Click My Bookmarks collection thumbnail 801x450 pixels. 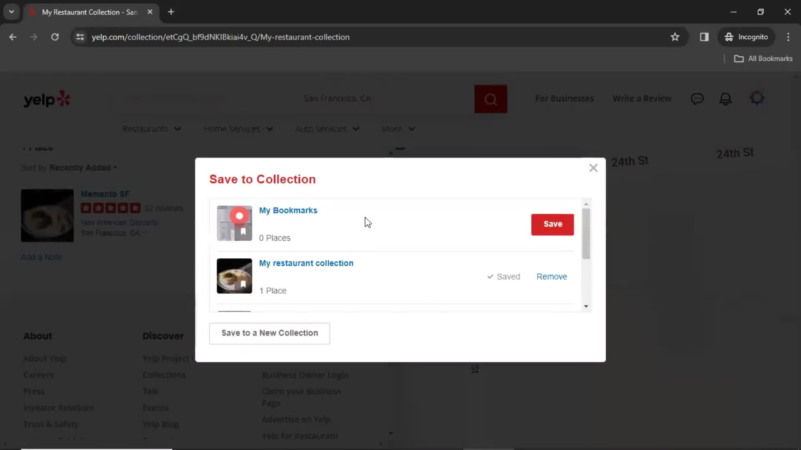[x=234, y=223]
